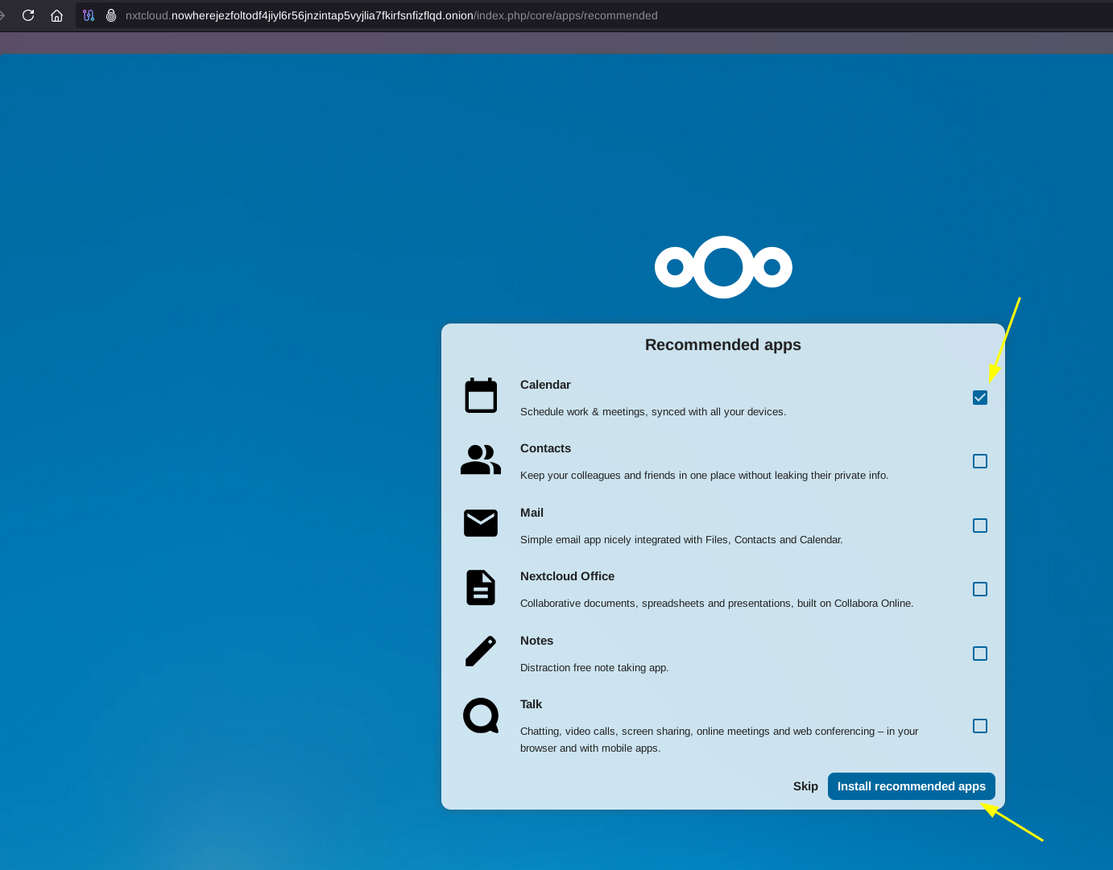The image size is (1113, 870).
Task: Click 'Simple email app' description
Action: (x=681, y=539)
